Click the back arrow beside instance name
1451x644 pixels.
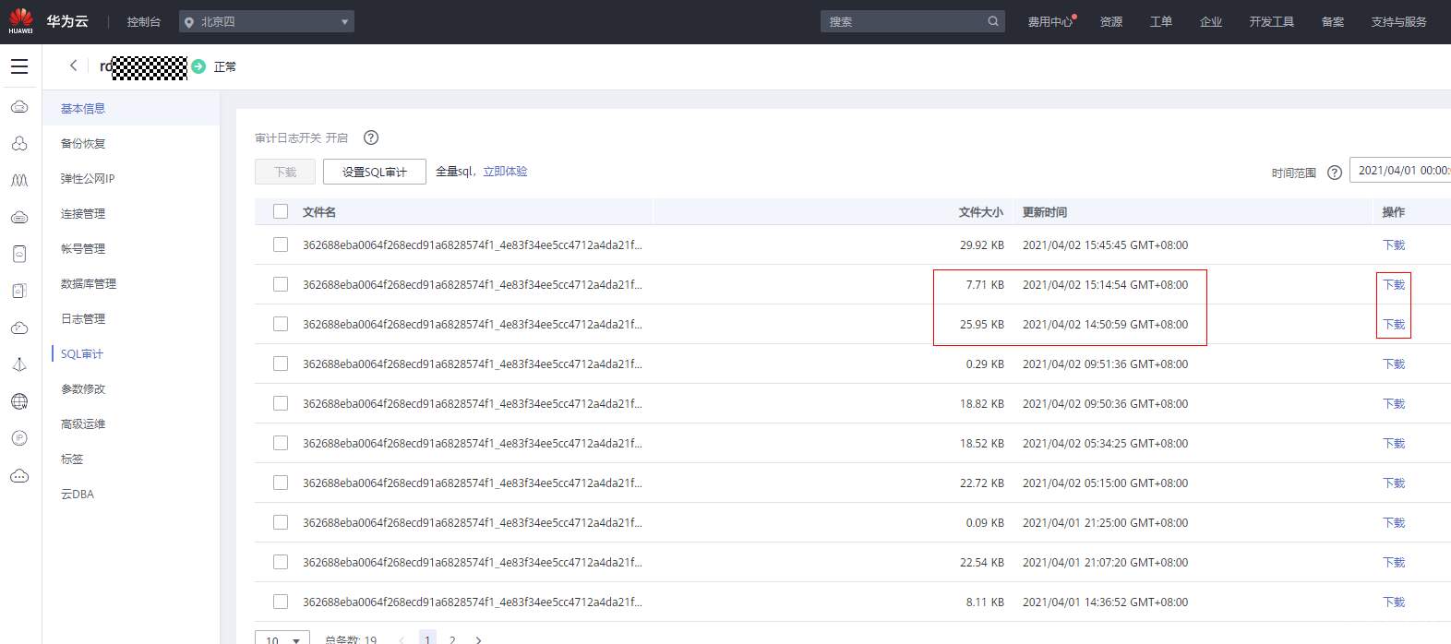73,66
